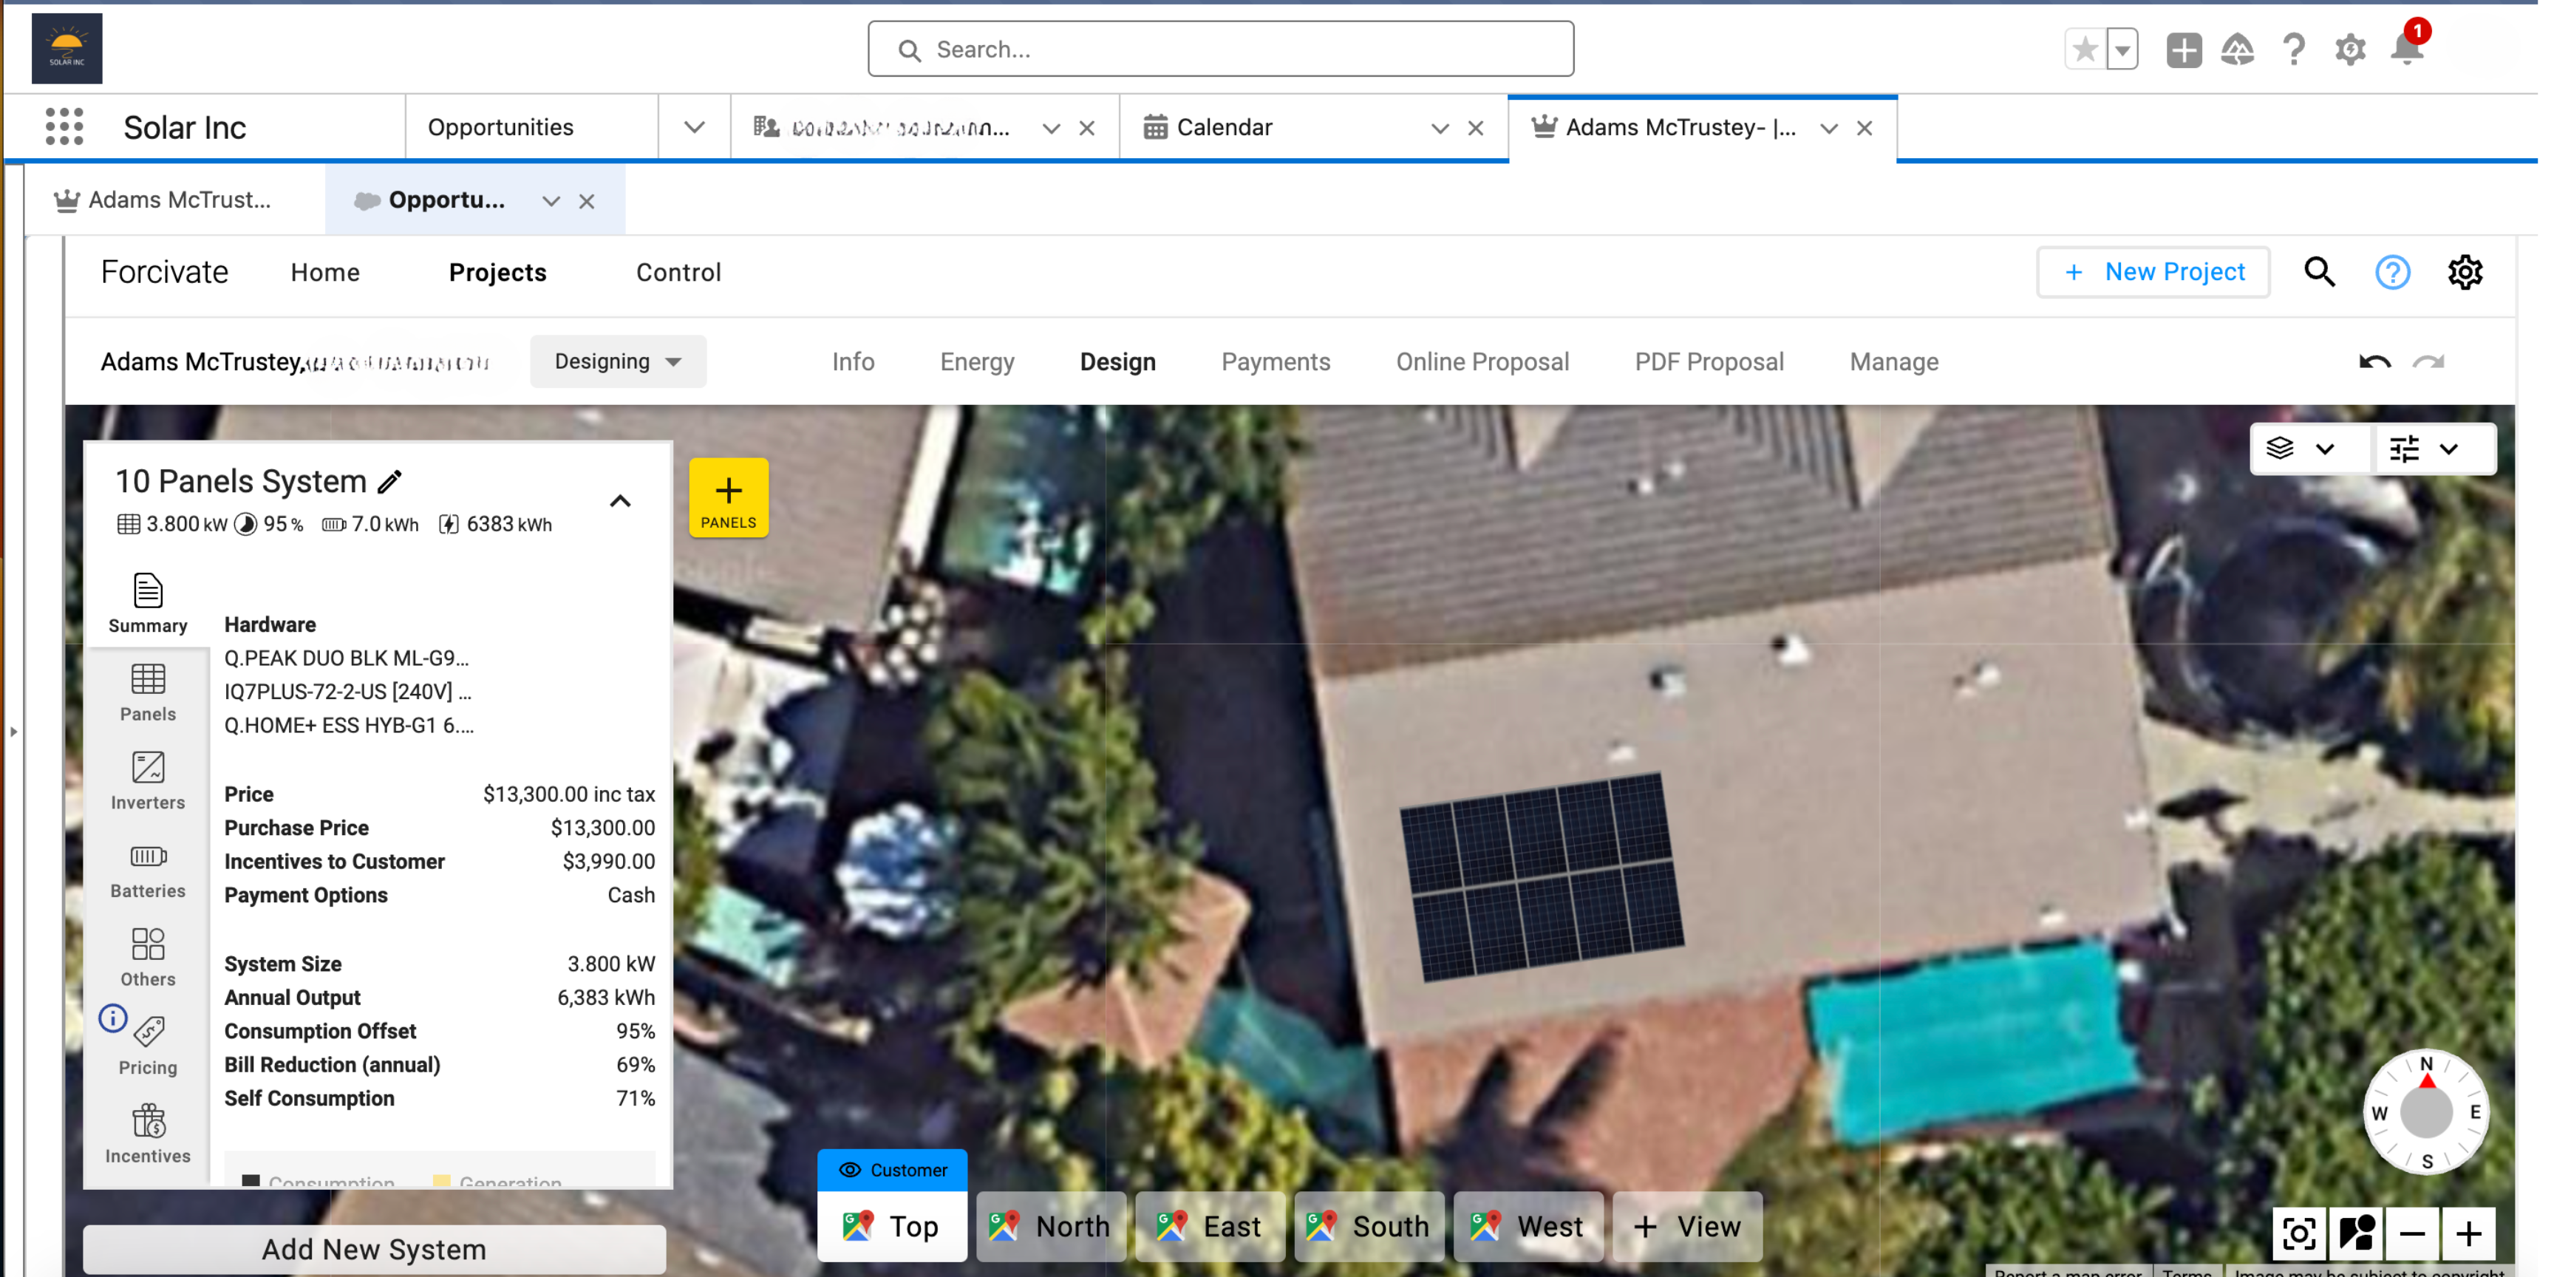Select the solar panel array on roof
2554x1277 pixels.
(x=1542, y=876)
